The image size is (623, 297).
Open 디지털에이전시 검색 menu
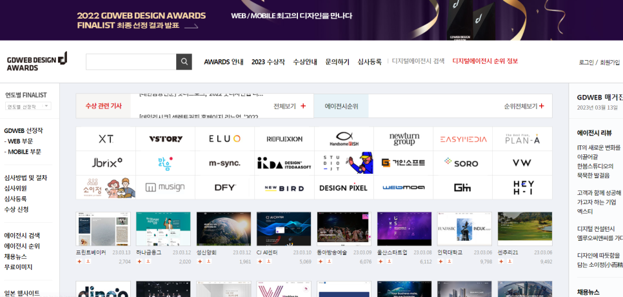pos(419,61)
